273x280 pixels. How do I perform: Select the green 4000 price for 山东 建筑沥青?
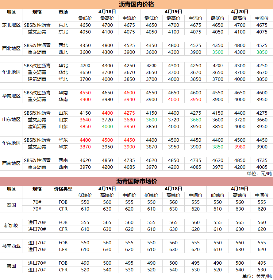(107, 127)
